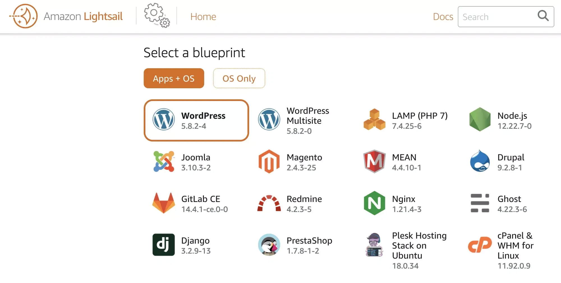Click LAMP version 7.4.25-6
Viewport: 561px width, 283px height.
click(x=407, y=126)
